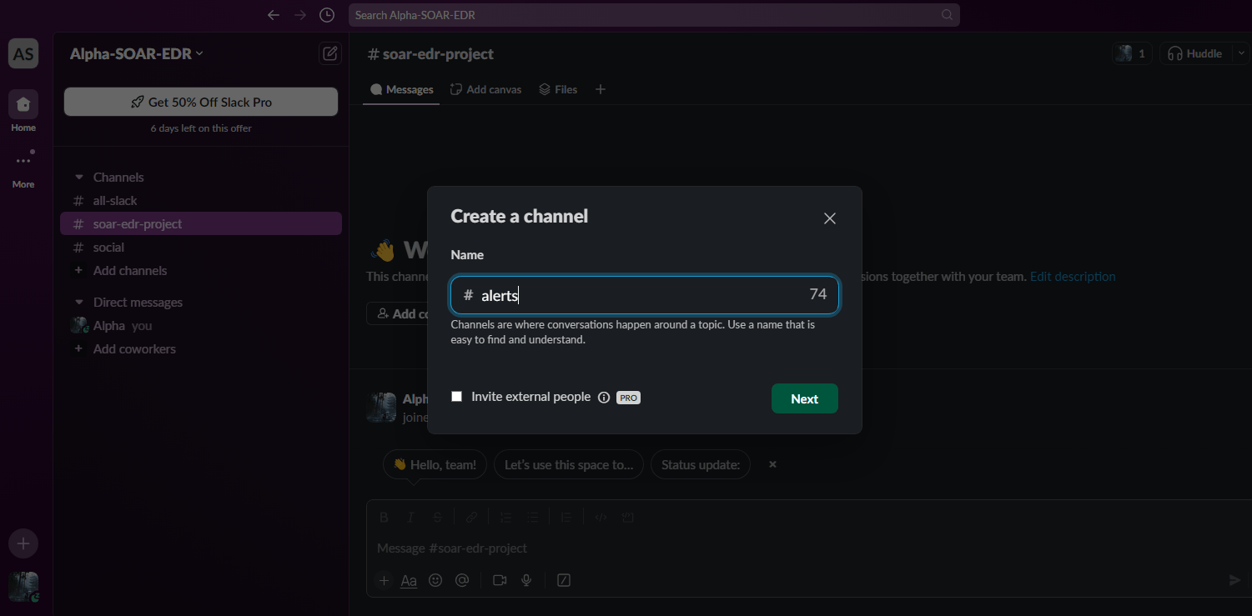Image resolution: width=1252 pixels, height=616 pixels.
Task: Enable the Invite external people checkbox
Action: 456,397
